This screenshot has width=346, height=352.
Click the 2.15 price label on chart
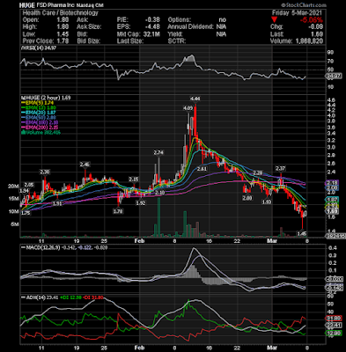(134, 180)
